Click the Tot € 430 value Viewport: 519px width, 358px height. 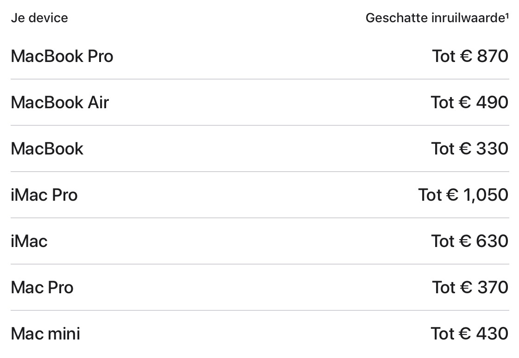pos(469,333)
